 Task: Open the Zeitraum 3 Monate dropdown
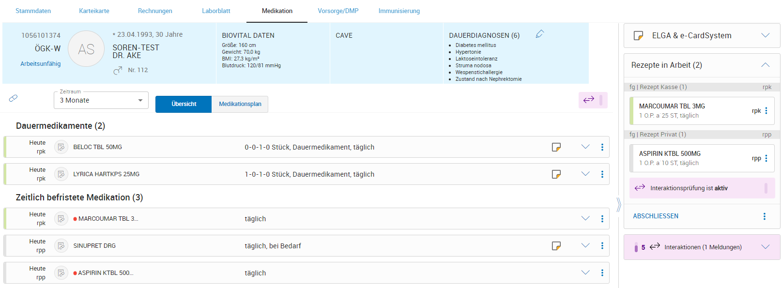point(101,100)
